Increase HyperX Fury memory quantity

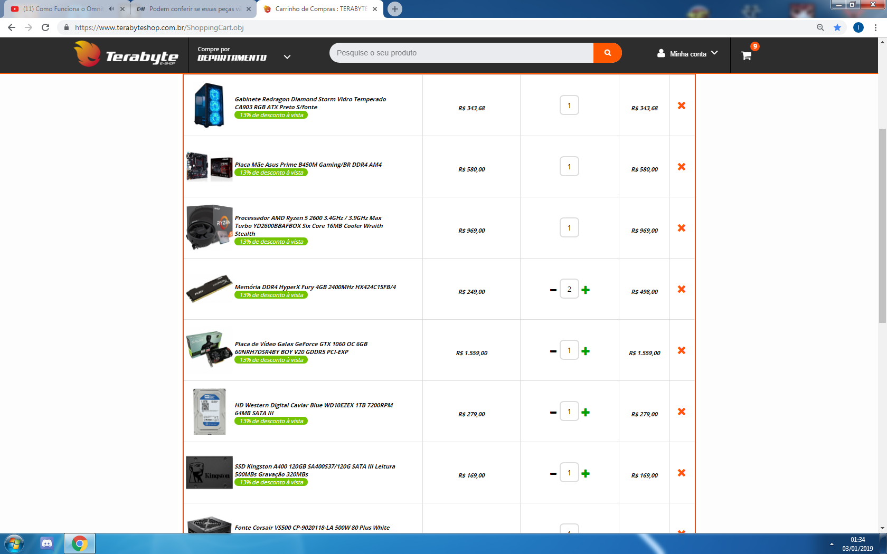(x=586, y=290)
